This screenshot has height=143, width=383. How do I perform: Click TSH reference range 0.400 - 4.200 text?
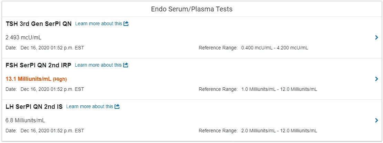point(274,48)
